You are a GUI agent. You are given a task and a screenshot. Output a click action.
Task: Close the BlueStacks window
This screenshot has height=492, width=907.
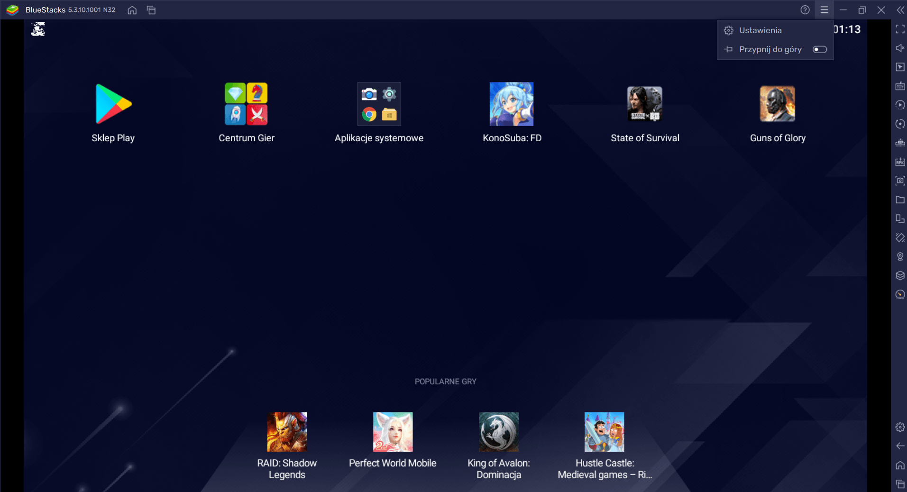tap(881, 10)
